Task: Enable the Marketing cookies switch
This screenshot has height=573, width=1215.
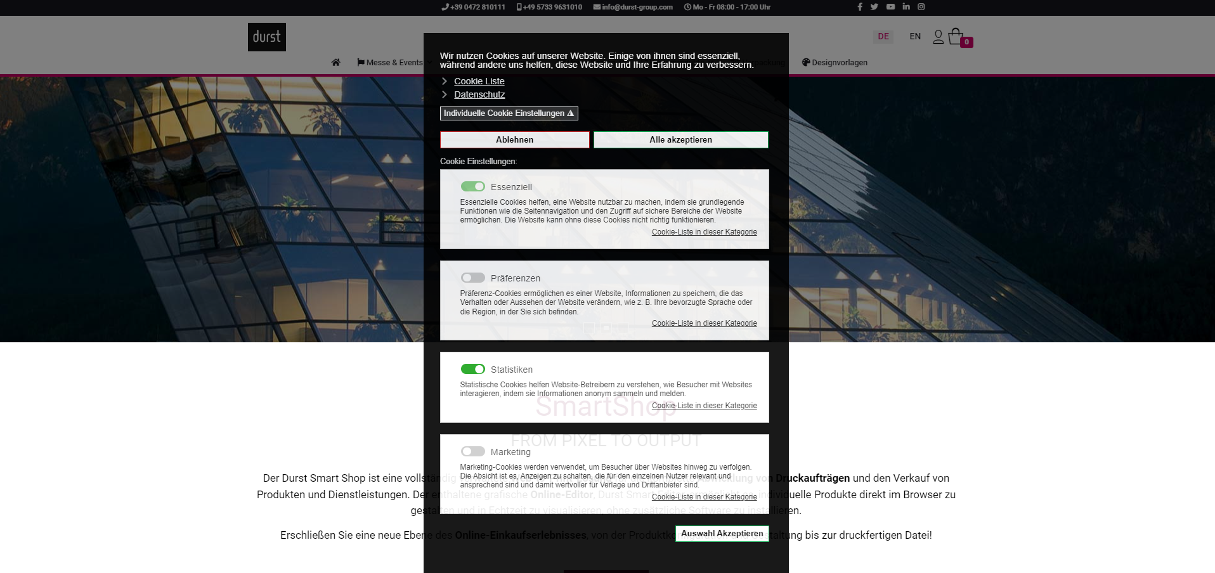Action: click(x=473, y=451)
